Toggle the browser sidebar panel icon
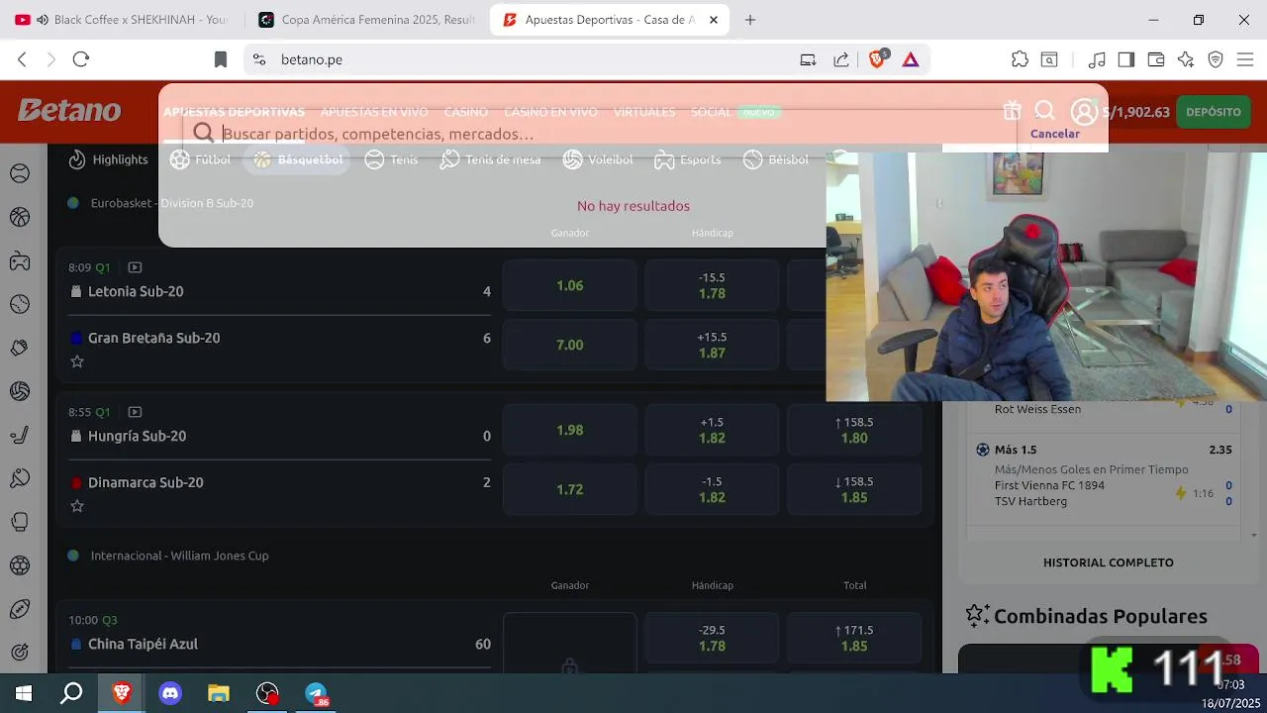 1125,59
